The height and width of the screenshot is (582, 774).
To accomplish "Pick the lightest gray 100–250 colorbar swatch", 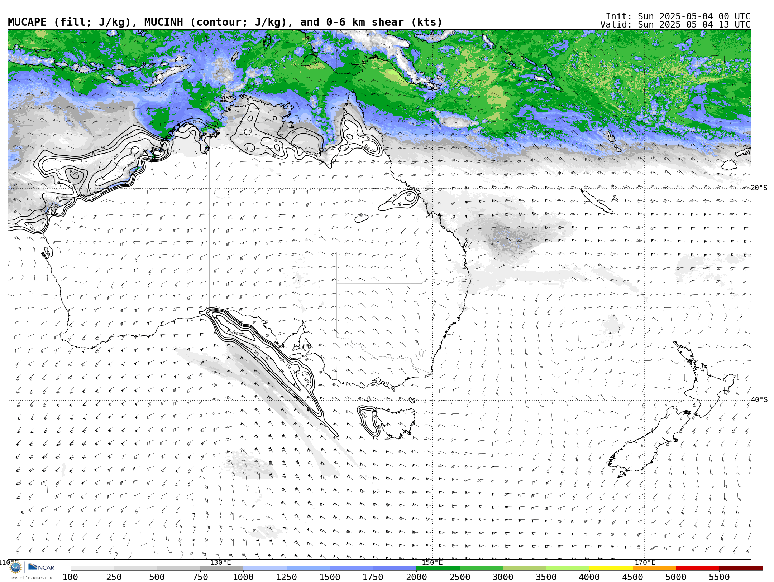I will point(92,568).
